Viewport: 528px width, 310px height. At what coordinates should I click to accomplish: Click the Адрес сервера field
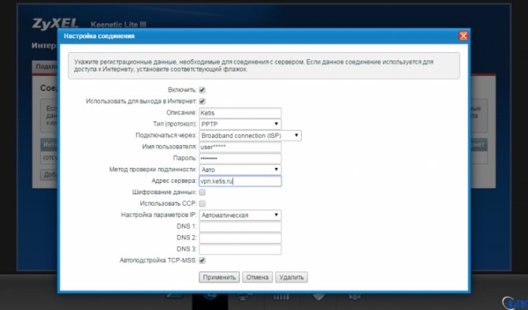240,181
